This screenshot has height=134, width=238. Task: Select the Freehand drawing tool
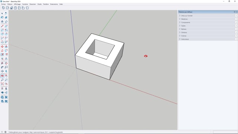click(x=6, y=26)
